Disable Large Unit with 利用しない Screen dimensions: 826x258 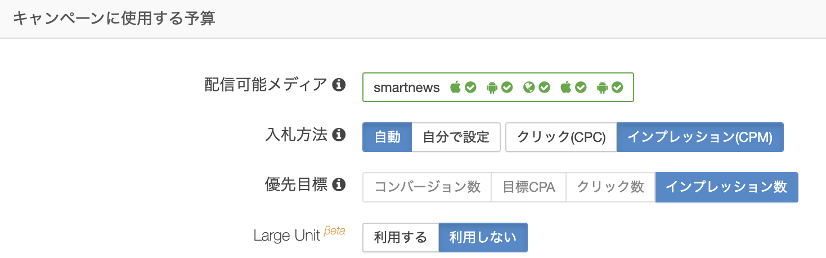point(483,237)
